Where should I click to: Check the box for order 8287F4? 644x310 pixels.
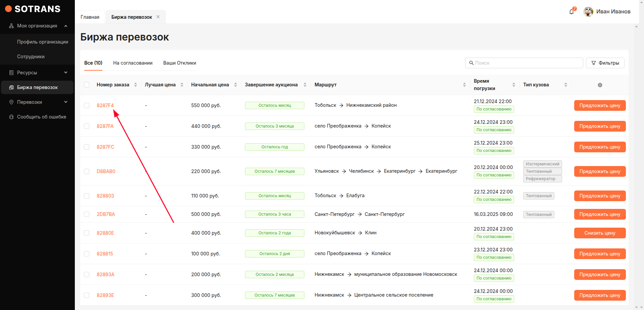click(x=87, y=105)
